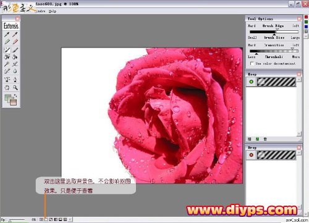Click the red channel square at right edge
Image resolution: width=309 pixels, height=223 pixels.
pos(307,17)
